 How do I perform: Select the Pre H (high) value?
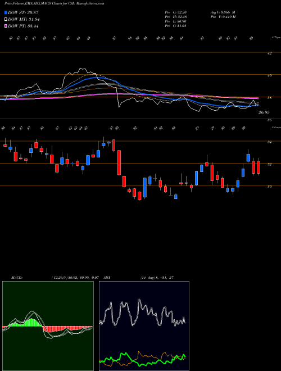tap(182, 17)
